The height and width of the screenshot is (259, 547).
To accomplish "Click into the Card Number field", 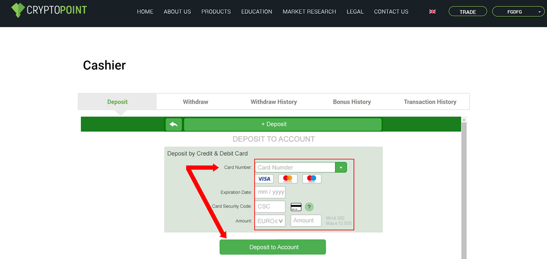I will click(x=294, y=167).
